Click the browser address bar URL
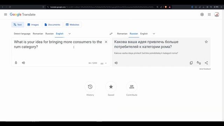 (x=102, y=7)
